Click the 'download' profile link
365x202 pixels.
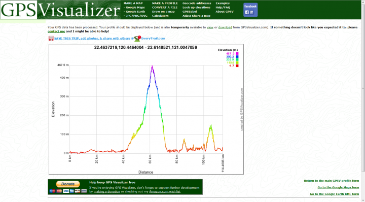tap(225, 27)
